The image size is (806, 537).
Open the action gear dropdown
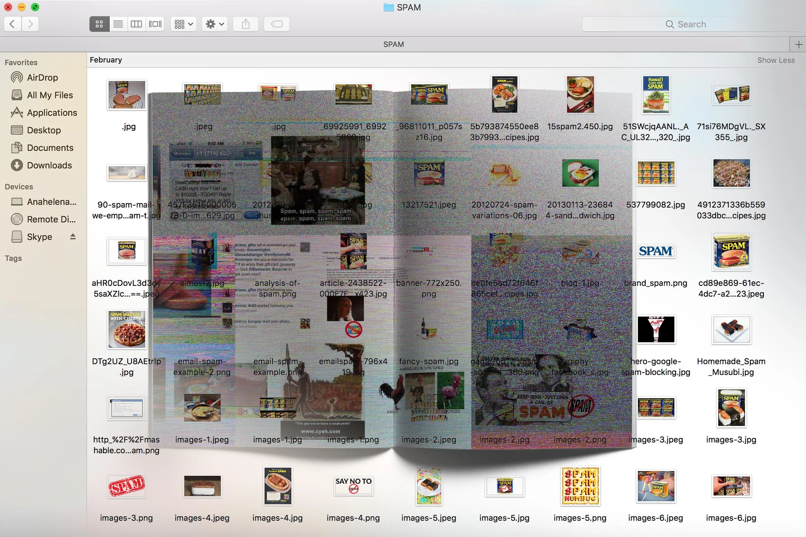pos(214,24)
